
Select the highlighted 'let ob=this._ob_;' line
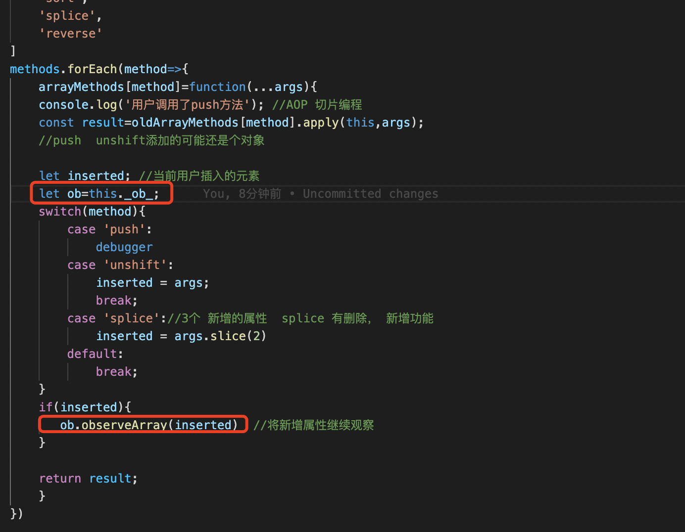point(100,193)
